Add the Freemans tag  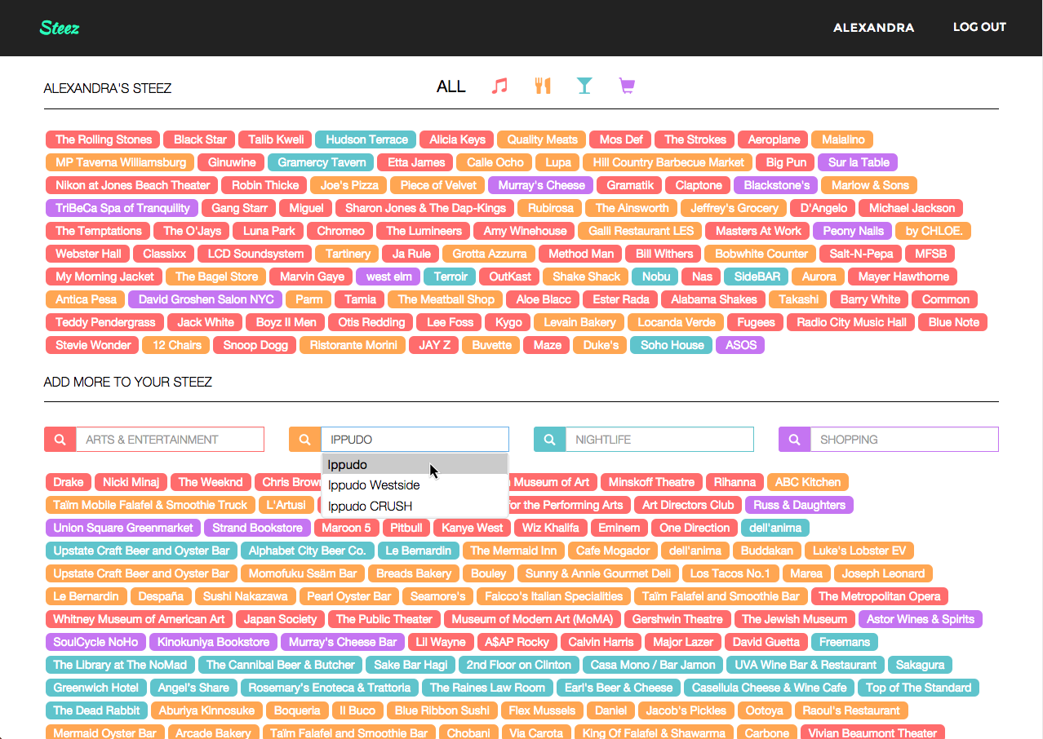pyautogui.click(x=845, y=642)
